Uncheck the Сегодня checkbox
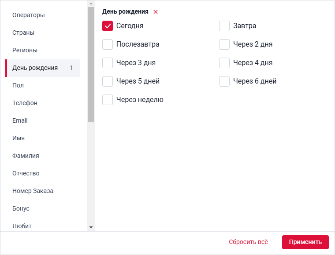Viewport: 335px width, 255px height. (x=108, y=26)
